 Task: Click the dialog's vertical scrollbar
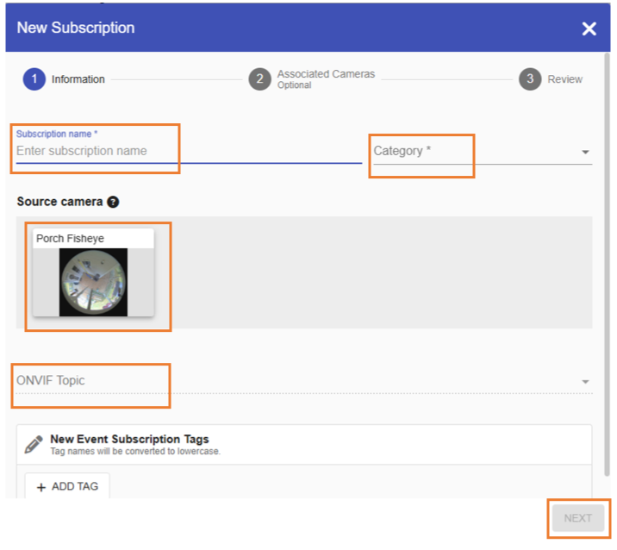[x=607, y=259]
